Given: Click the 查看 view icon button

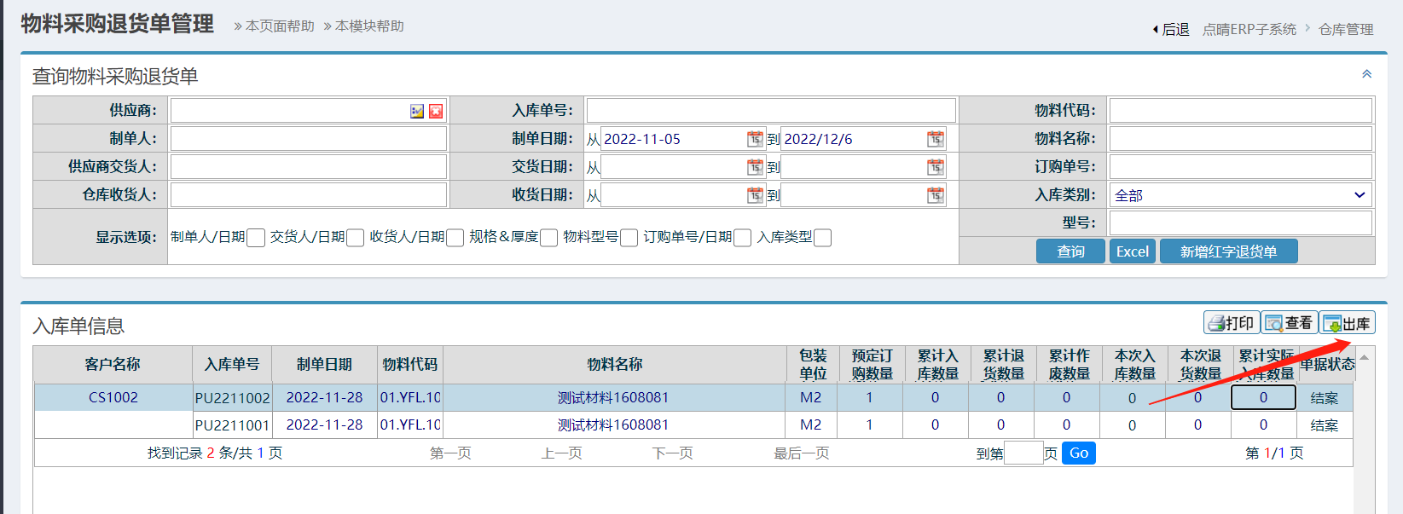Looking at the screenshot, I should (x=1289, y=323).
